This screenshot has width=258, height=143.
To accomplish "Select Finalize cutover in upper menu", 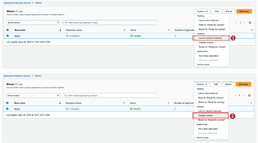I will pyautogui.click(x=206, y=43).
